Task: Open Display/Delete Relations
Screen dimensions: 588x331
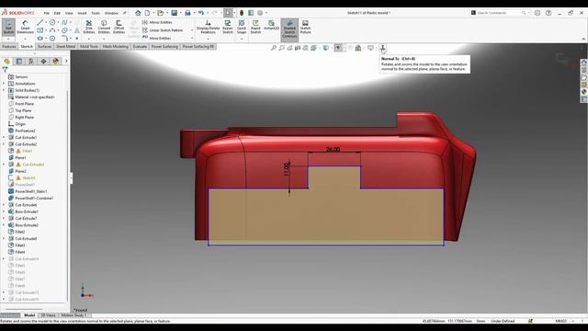Action: click(x=209, y=27)
